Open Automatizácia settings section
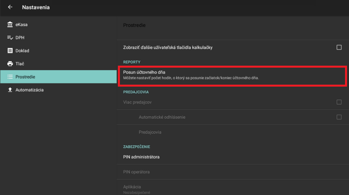Screen dimensions: 349x195 tap(29, 90)
